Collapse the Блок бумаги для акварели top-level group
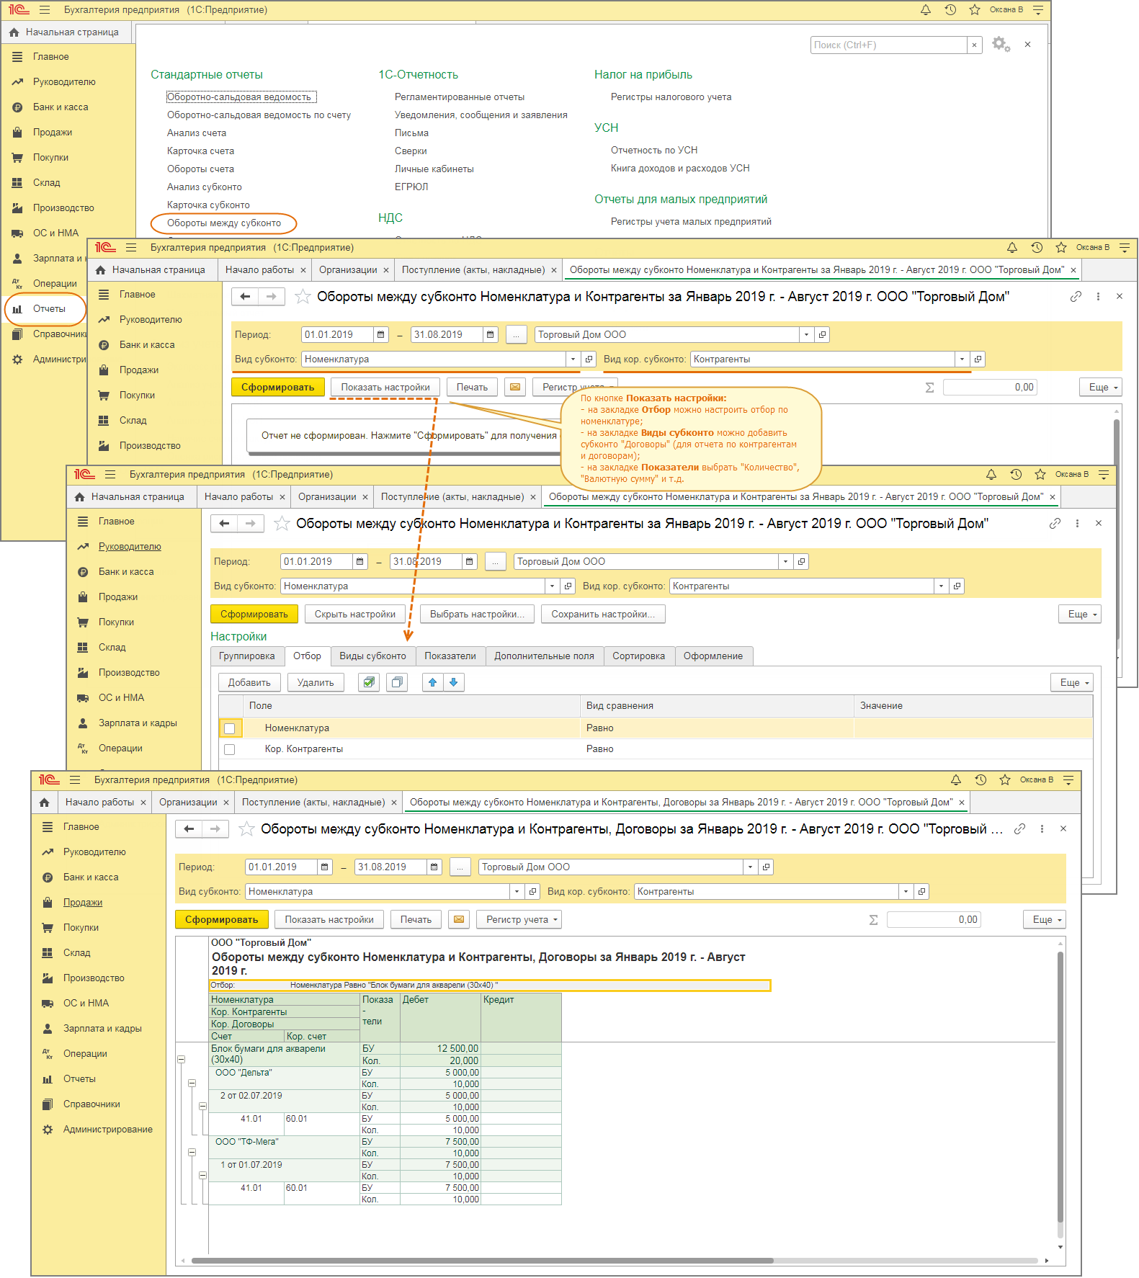 pyautogui.click(x=182, y=1060)
